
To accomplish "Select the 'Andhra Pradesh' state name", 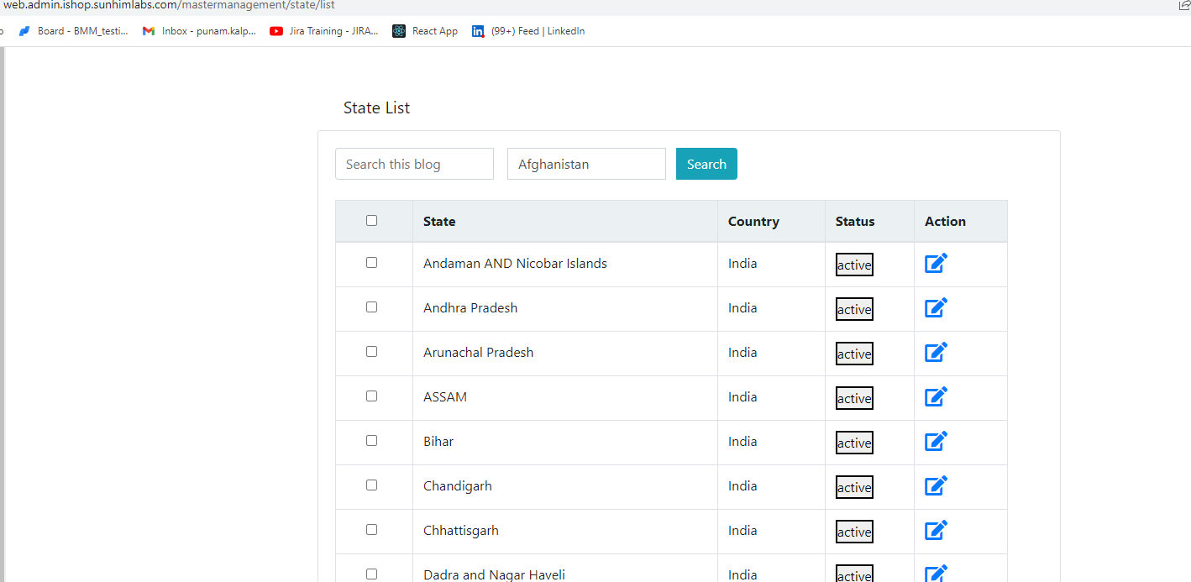I will coord(470,308).
